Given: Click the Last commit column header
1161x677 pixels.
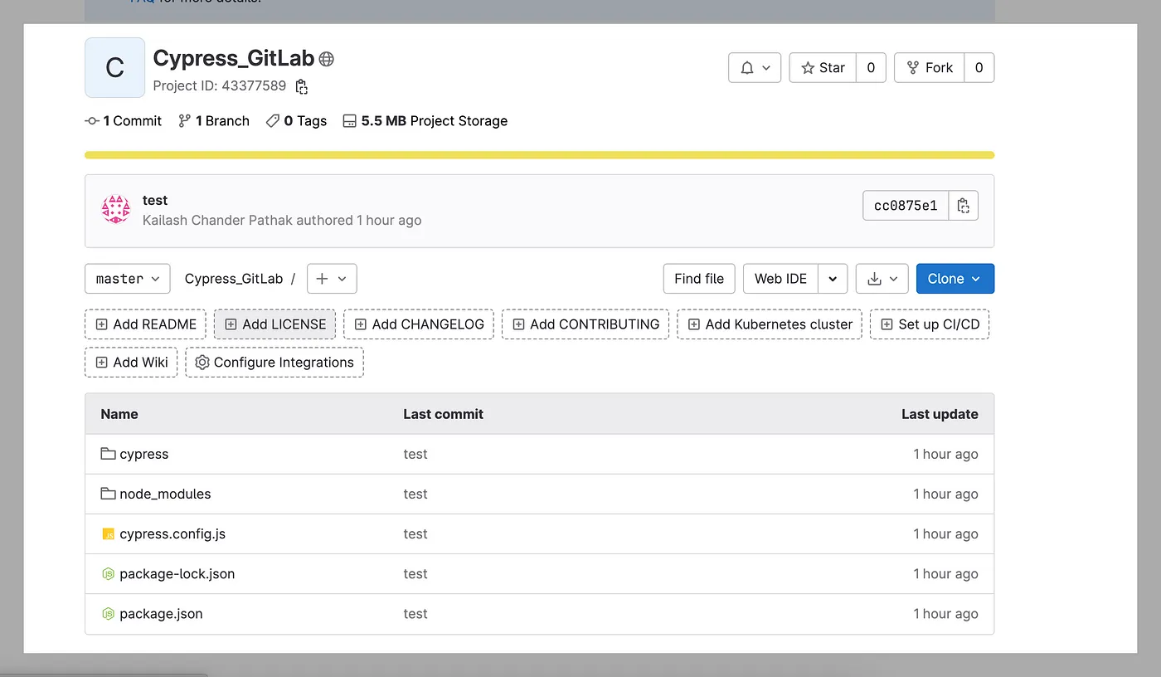Looking at the screenshot, I should tap(443, 414).
